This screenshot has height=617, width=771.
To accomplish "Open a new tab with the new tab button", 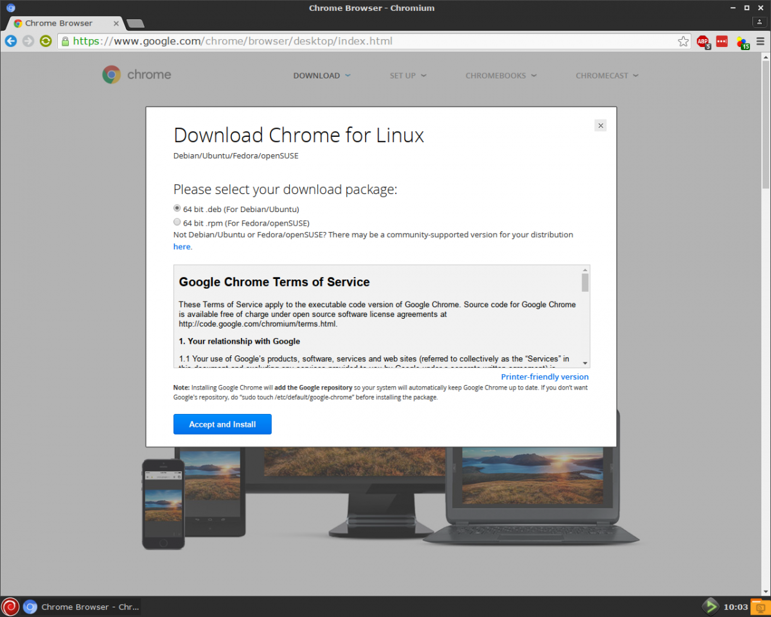I will pyautogui.click(x=135, y=23).
